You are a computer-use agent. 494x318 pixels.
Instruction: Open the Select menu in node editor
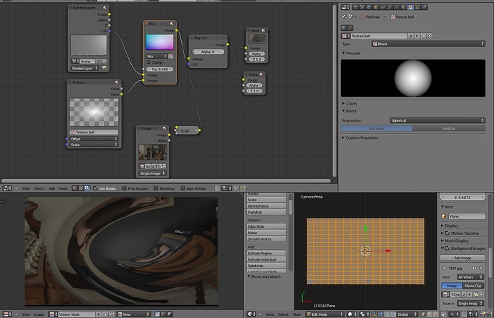39,188
